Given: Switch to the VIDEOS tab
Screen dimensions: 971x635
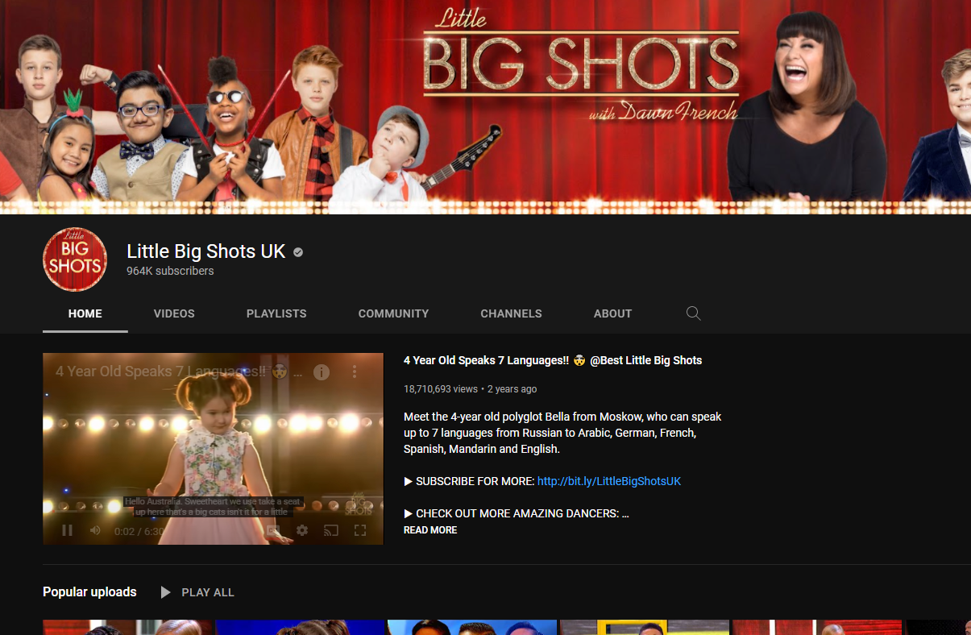Looking at the screenshot, I should click(174, 313).
